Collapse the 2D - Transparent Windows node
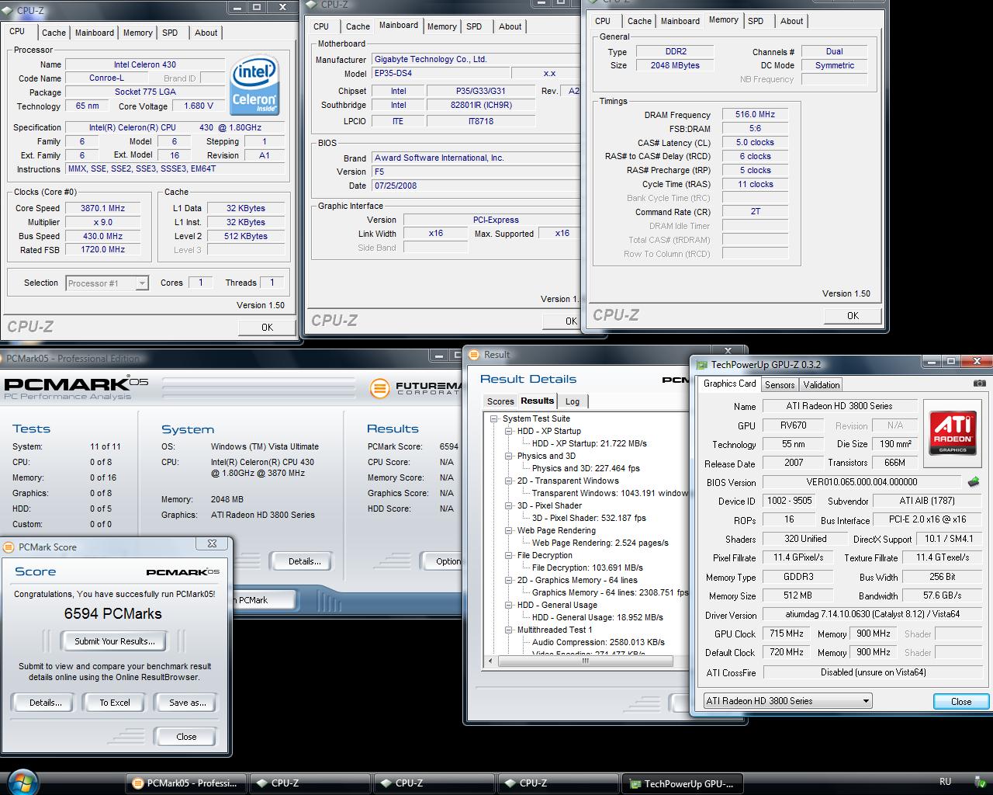 point(509,481)
